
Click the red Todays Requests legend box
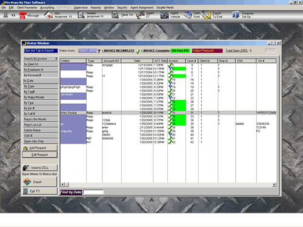pos(207,51)
